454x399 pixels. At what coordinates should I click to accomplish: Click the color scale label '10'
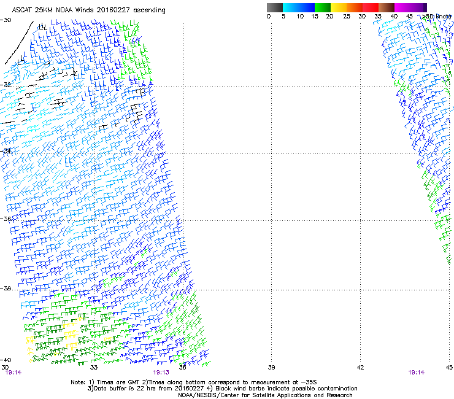coord(300,17)
